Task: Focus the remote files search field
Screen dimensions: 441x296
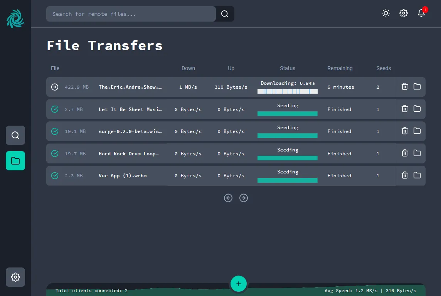Action: [131, 14]
